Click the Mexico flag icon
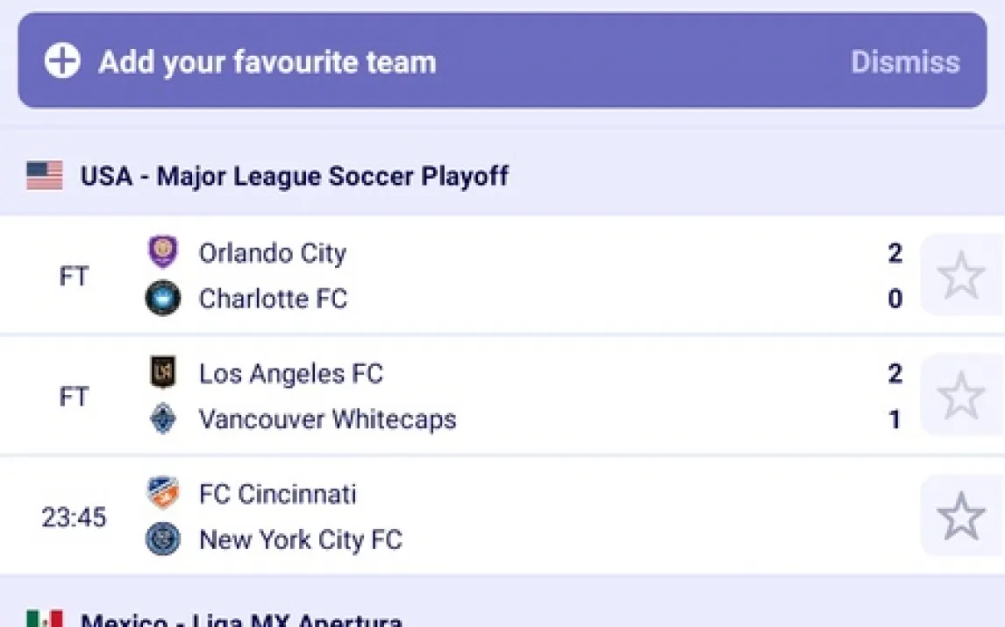This screenshot has height=627, width=1005. (x=45, y=620)
